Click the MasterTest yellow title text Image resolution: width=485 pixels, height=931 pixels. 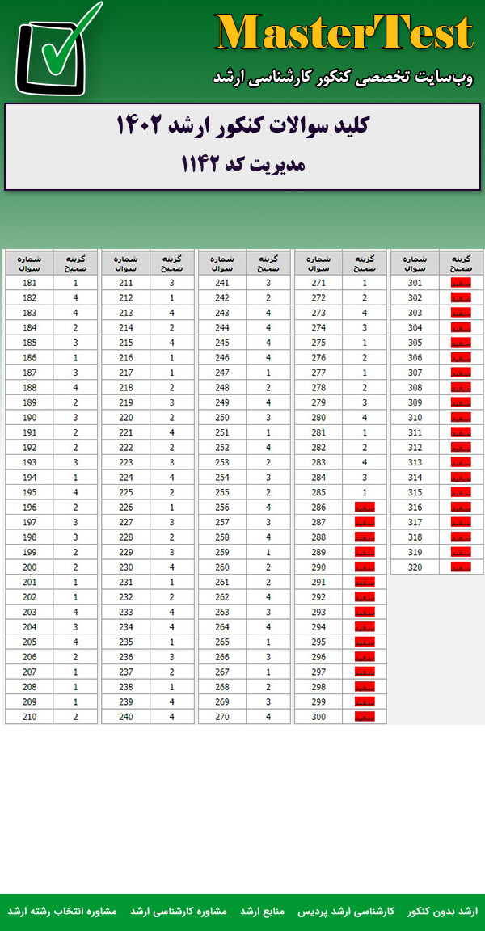point(344,34)
